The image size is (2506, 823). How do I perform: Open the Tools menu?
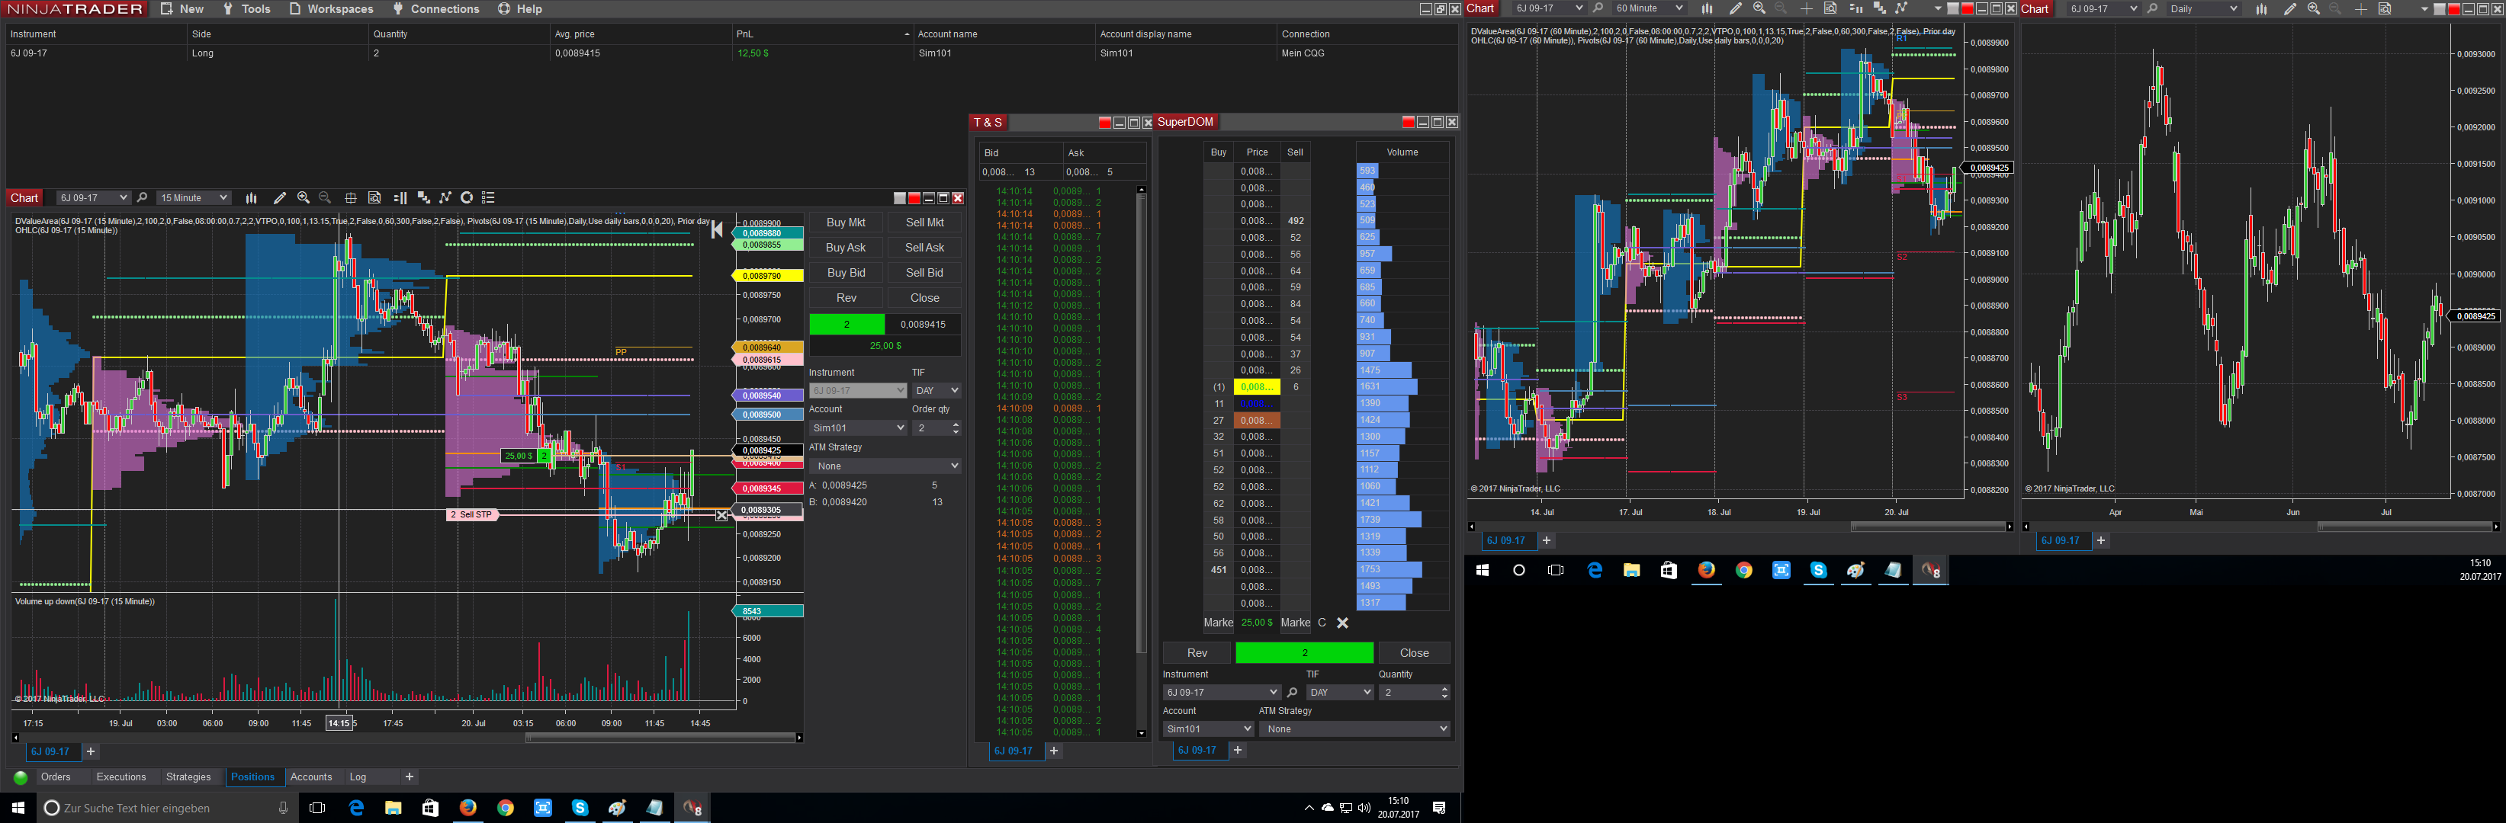[246, 8]
